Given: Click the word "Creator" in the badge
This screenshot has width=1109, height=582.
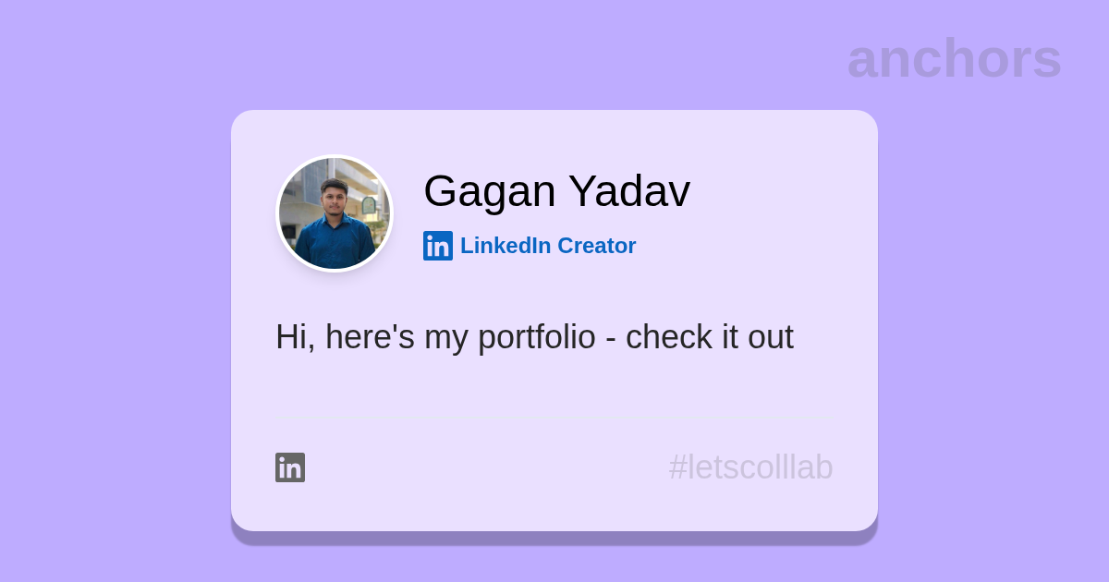Looking at the screenshot, I should (x=596, y=246).
